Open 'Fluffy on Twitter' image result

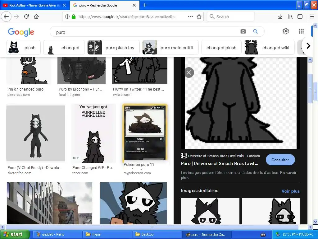(139, 71)
